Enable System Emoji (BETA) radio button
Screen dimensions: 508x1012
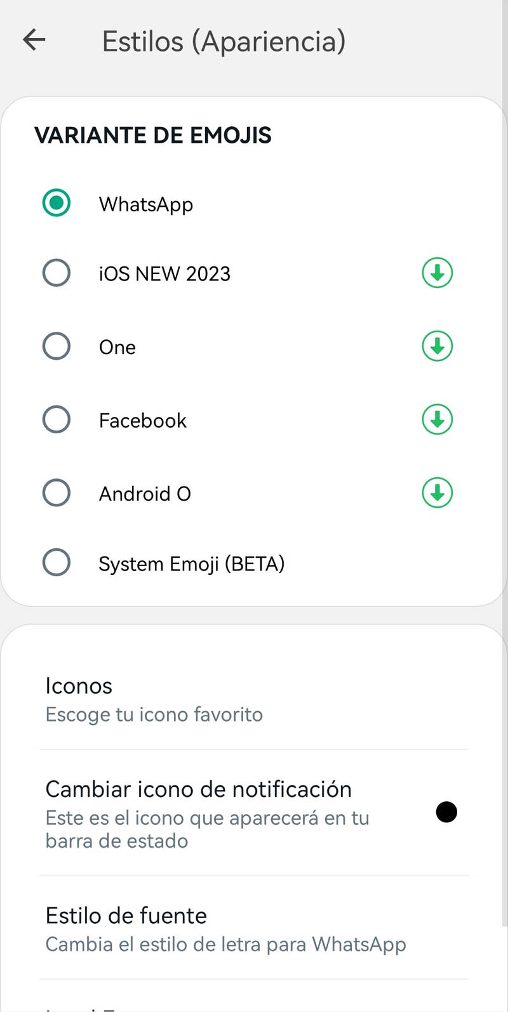[57, 563]
